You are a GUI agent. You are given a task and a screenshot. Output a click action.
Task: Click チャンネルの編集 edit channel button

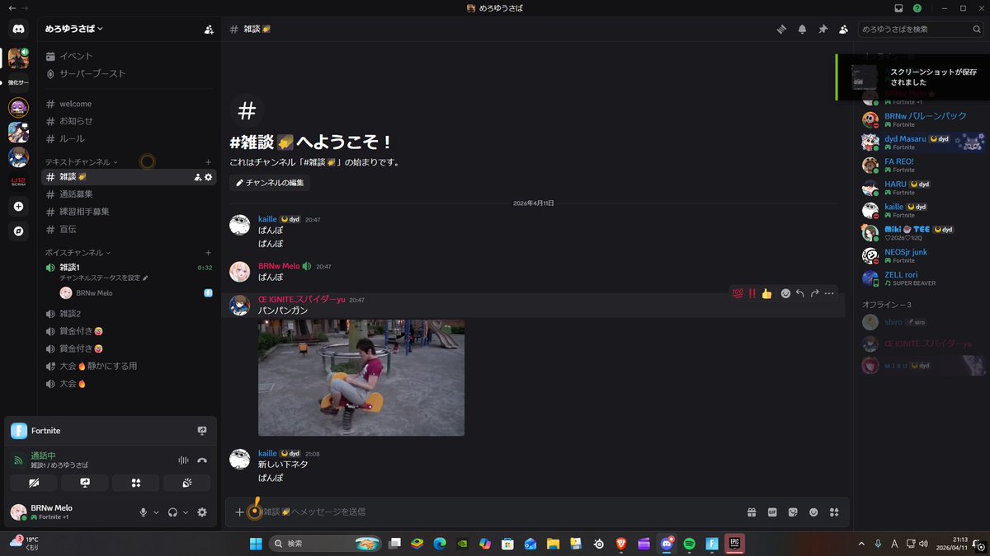click(270, 183)
